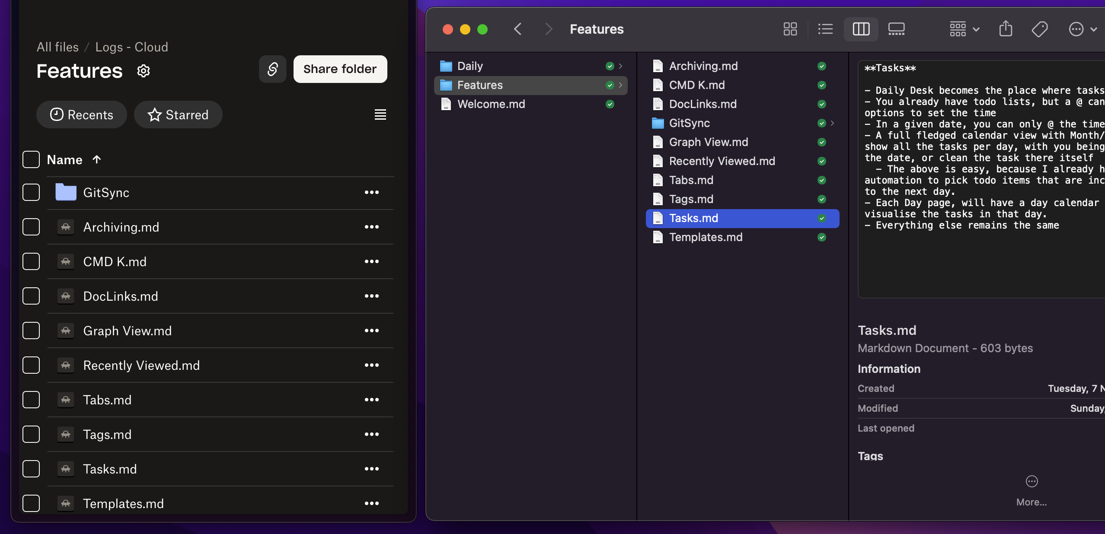Open the More actions circle menu
Viewport: 1105px width, 534px height.
[1076, 29]
